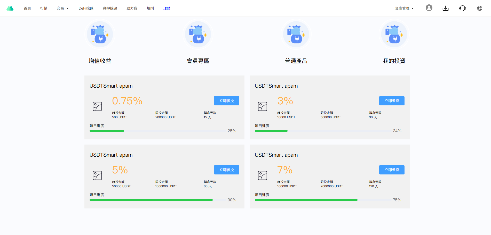The height and width of the screenshot is (235, 491).
Task: Expand the 資產管理 dropdown
Action: click(x=404, y=8)
